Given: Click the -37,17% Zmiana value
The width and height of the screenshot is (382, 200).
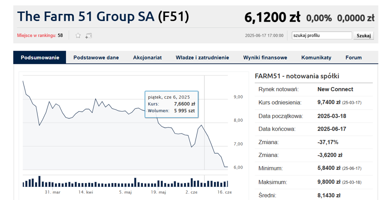Looking at the screenshot, I should [x=328, y=142].
